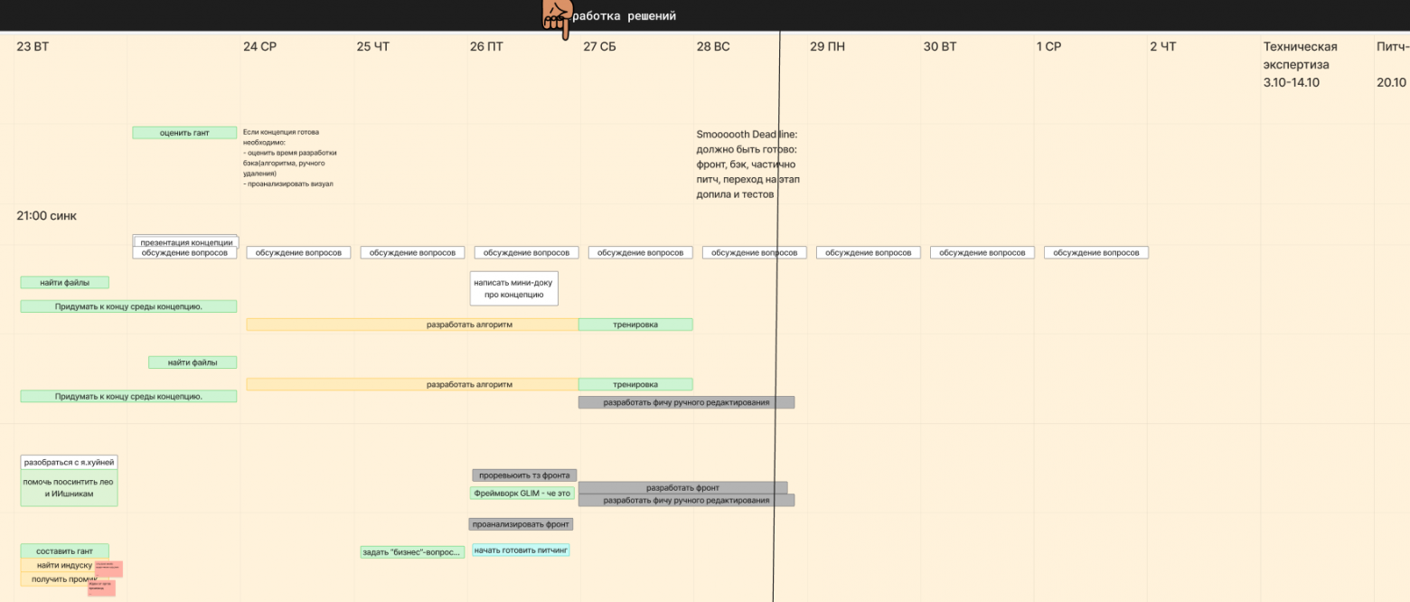
Task: Select the 'написать мини-доку про концепцию' card
Action: coord(514,288)
